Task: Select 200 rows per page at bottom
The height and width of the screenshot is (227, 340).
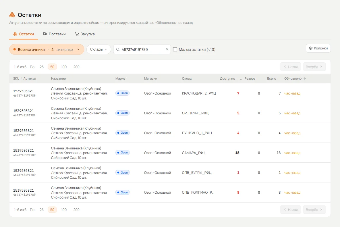Action: tap(76, 210)
